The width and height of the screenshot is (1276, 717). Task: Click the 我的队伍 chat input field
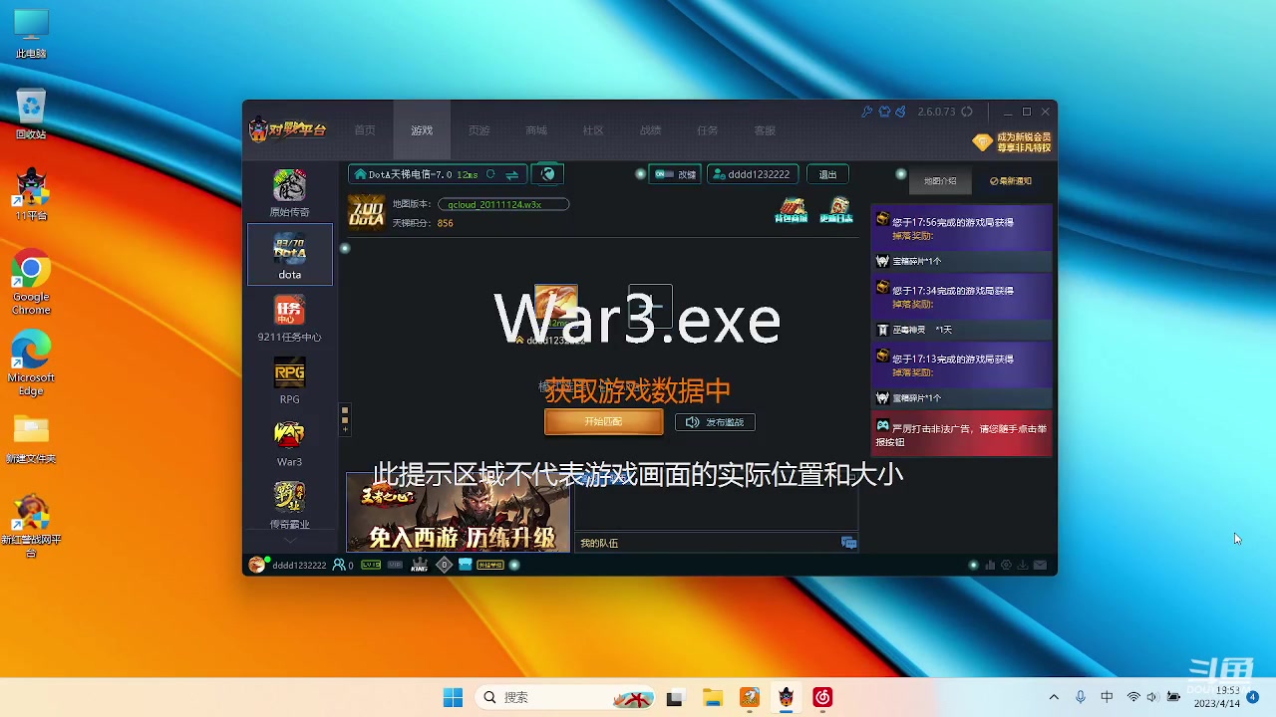(x=708, y=543)
